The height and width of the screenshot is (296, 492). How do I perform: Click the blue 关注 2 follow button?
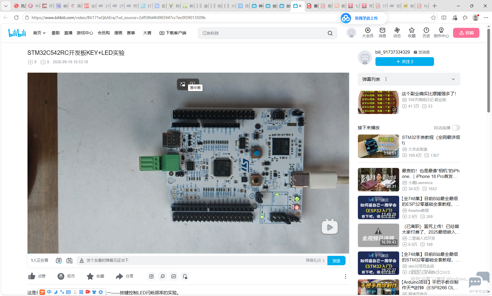point(405,62)
